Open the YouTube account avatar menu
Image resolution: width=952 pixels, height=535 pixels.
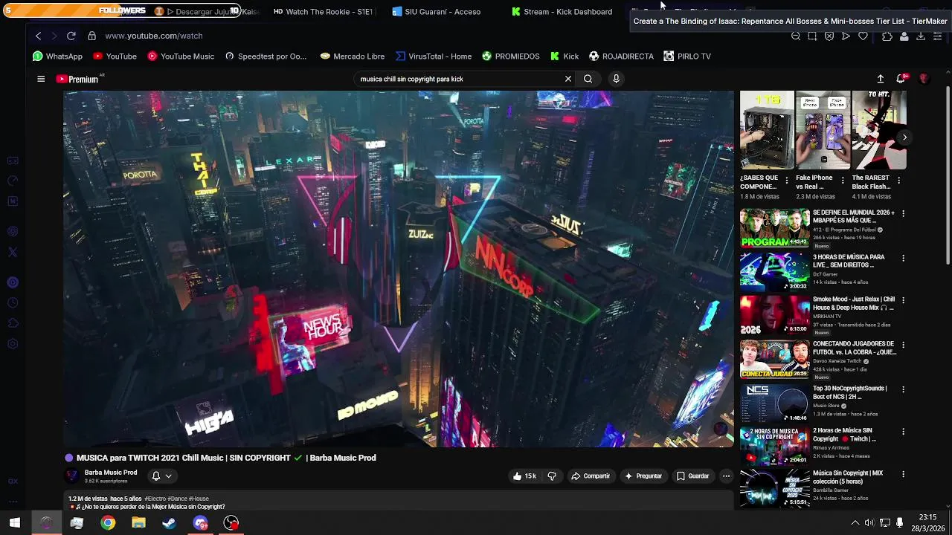click(x=924, y=79)
